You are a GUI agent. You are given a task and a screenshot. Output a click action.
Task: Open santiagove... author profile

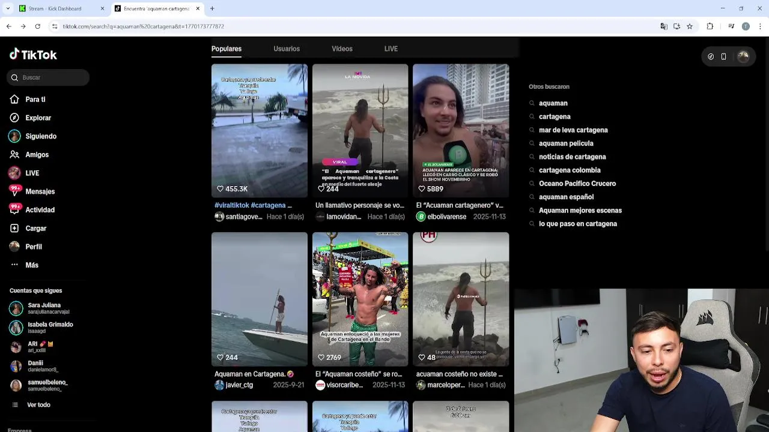tap(239, 217)
